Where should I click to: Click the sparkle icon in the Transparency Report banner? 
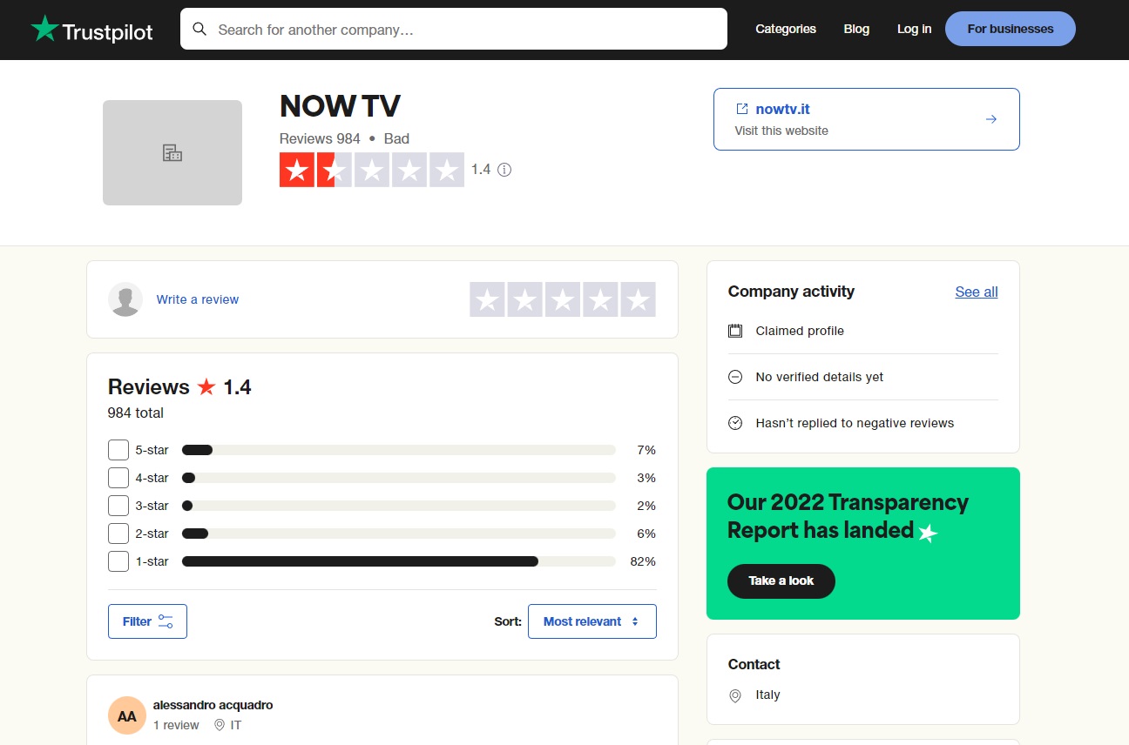tap(927, 533)
